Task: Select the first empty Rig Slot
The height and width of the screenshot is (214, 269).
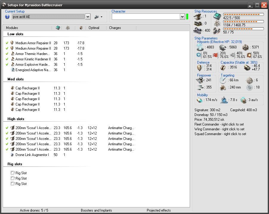Action: click(x=18, y=173)
